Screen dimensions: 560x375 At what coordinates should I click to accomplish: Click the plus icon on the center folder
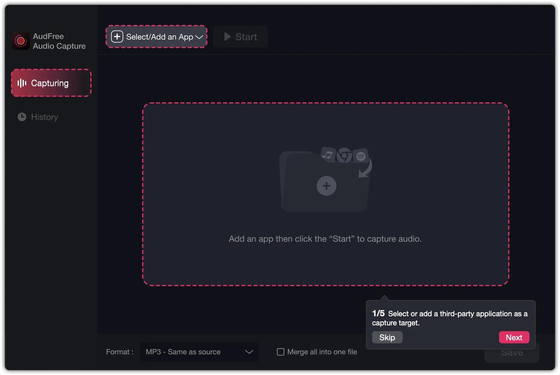point(326,186)
